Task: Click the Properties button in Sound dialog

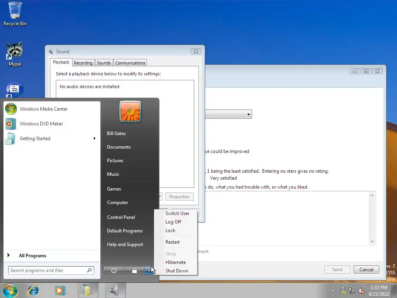Action: [180, 197]
